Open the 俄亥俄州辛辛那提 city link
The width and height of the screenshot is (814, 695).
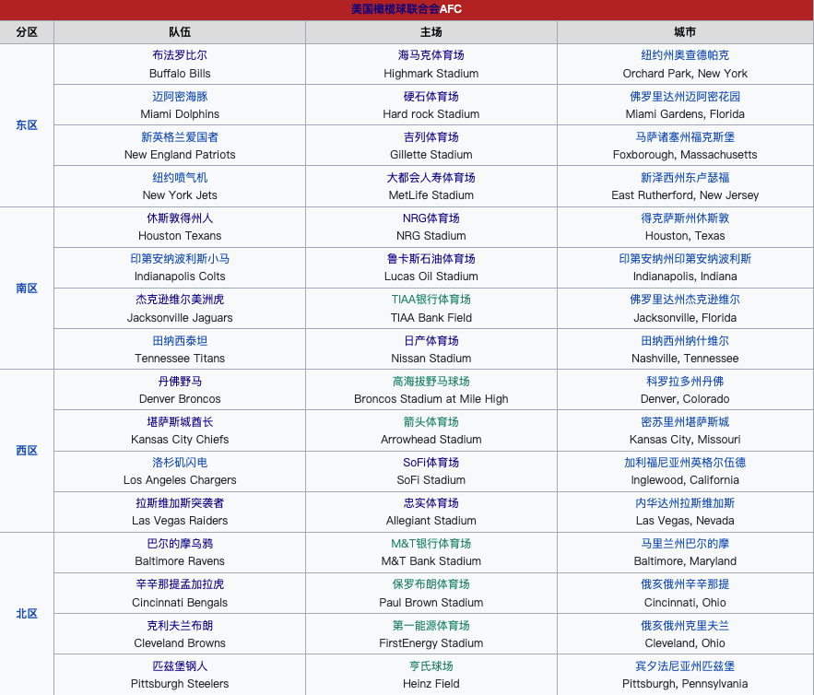tap(685, 583)
